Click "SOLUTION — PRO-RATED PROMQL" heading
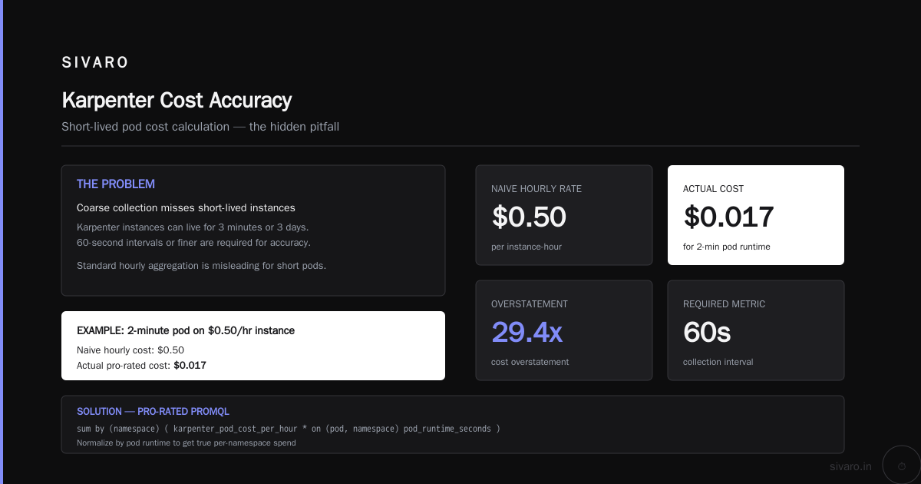 coord(153,412)
